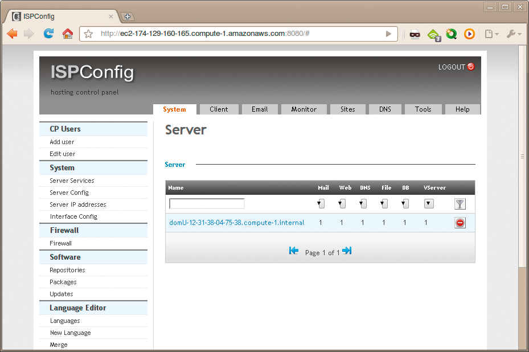Open the wrench settings menu
This screenshot has width=529, height=352.
pyautogui.click(x=514, y=34)
